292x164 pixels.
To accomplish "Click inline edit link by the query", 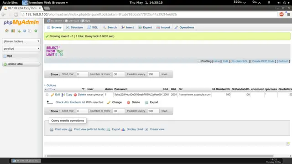I will (216, 61).
